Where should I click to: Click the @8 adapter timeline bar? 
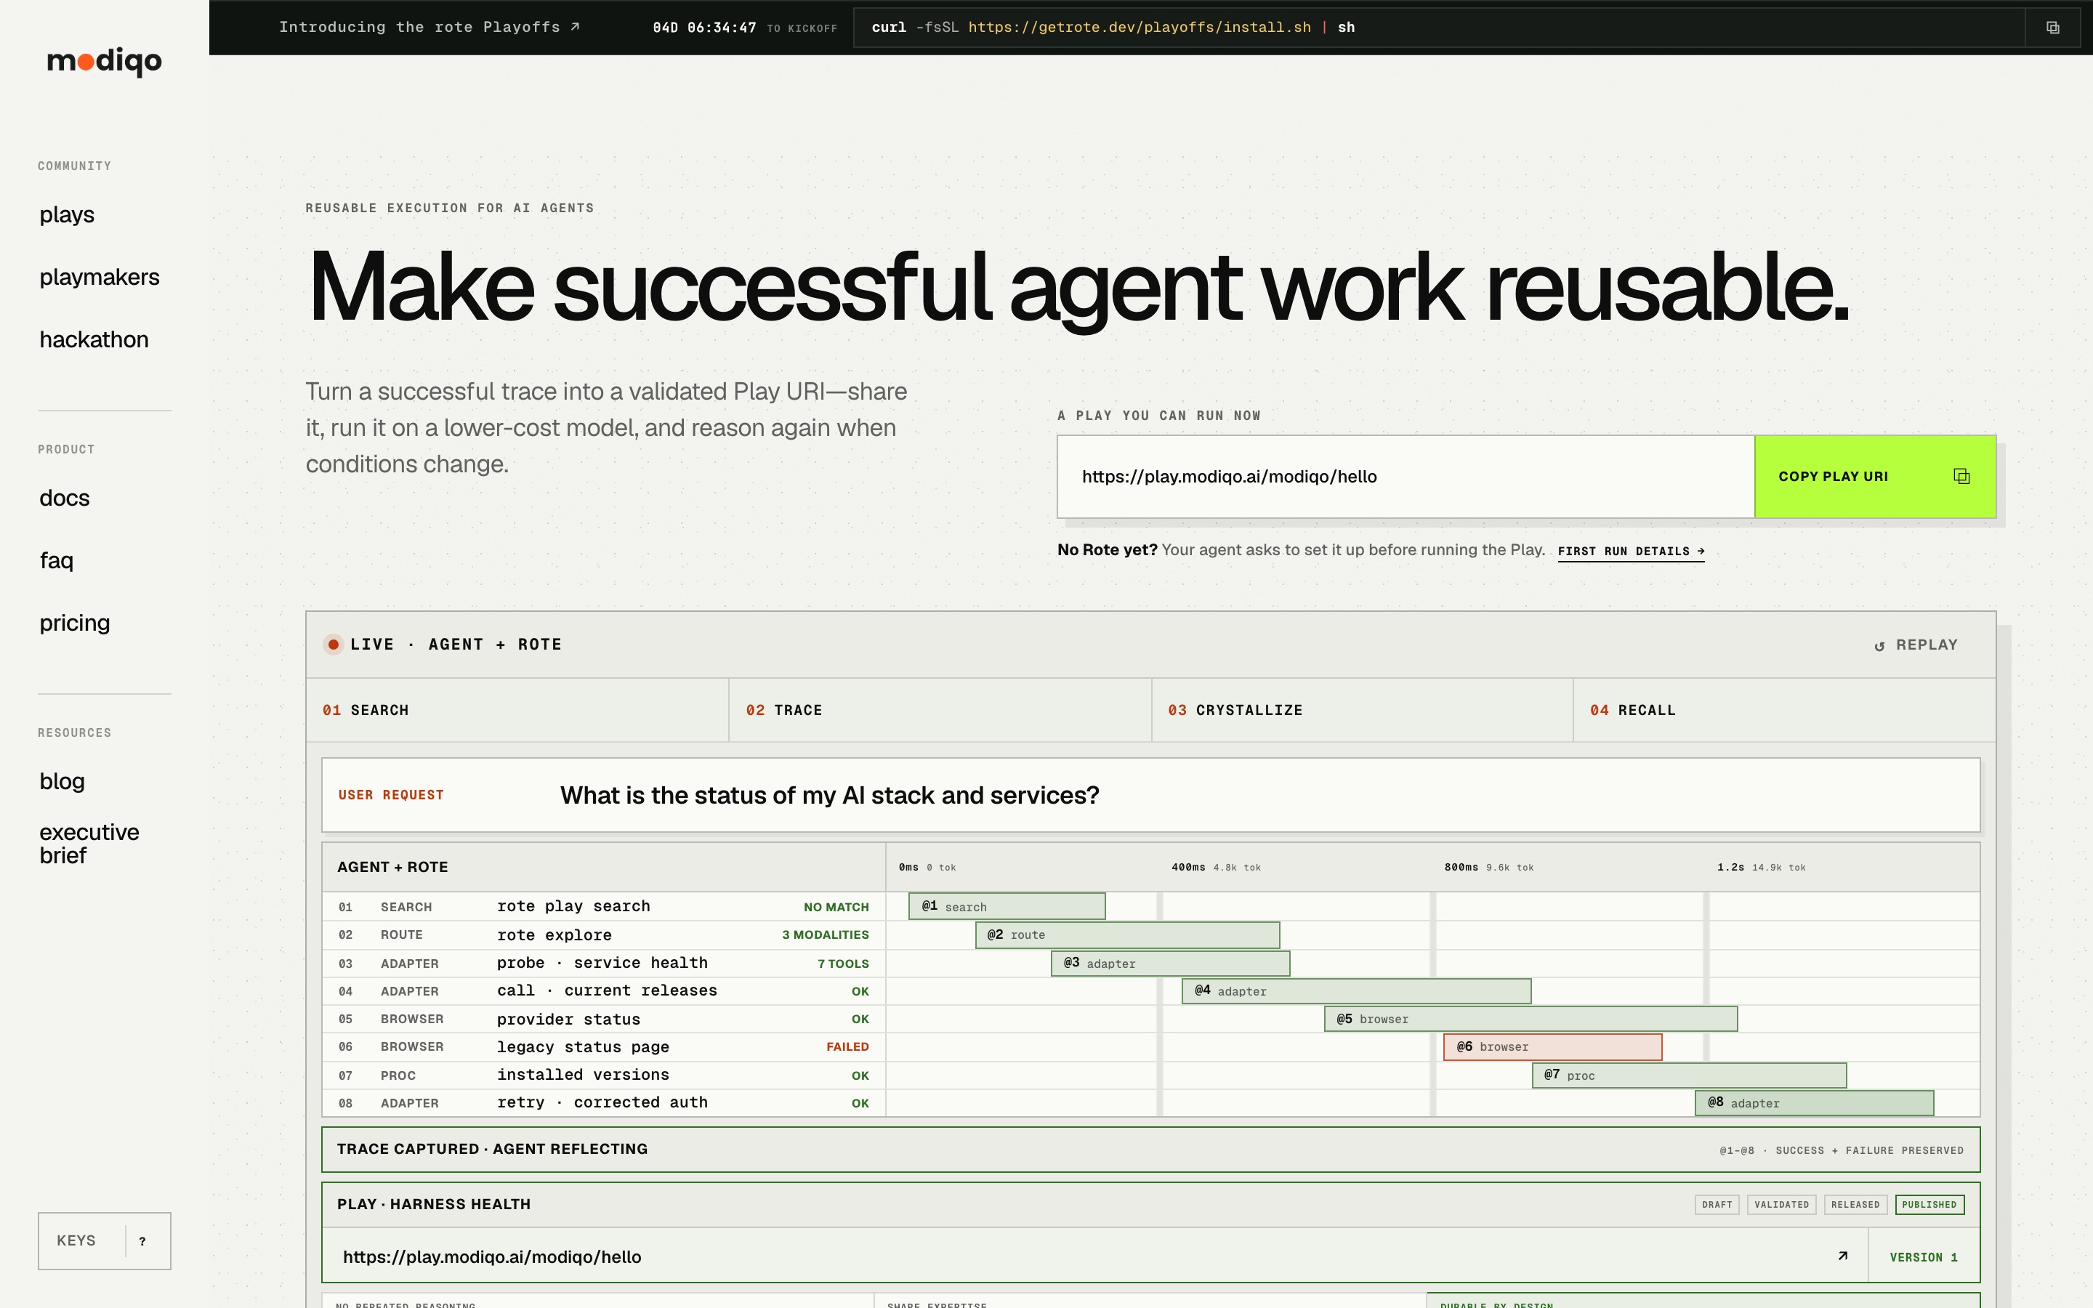(x=1815, y=1103)
